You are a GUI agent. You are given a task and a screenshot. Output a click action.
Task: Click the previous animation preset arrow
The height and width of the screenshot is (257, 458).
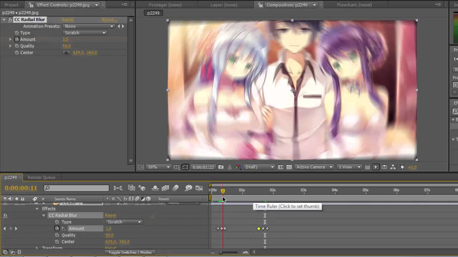tap(119, 26)
